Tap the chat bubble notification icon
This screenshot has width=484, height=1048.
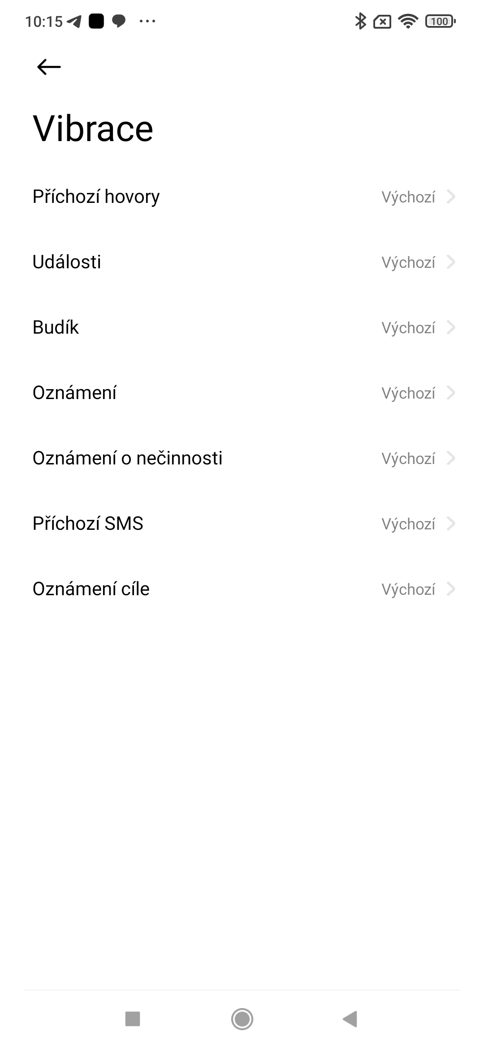coord(119,21)
